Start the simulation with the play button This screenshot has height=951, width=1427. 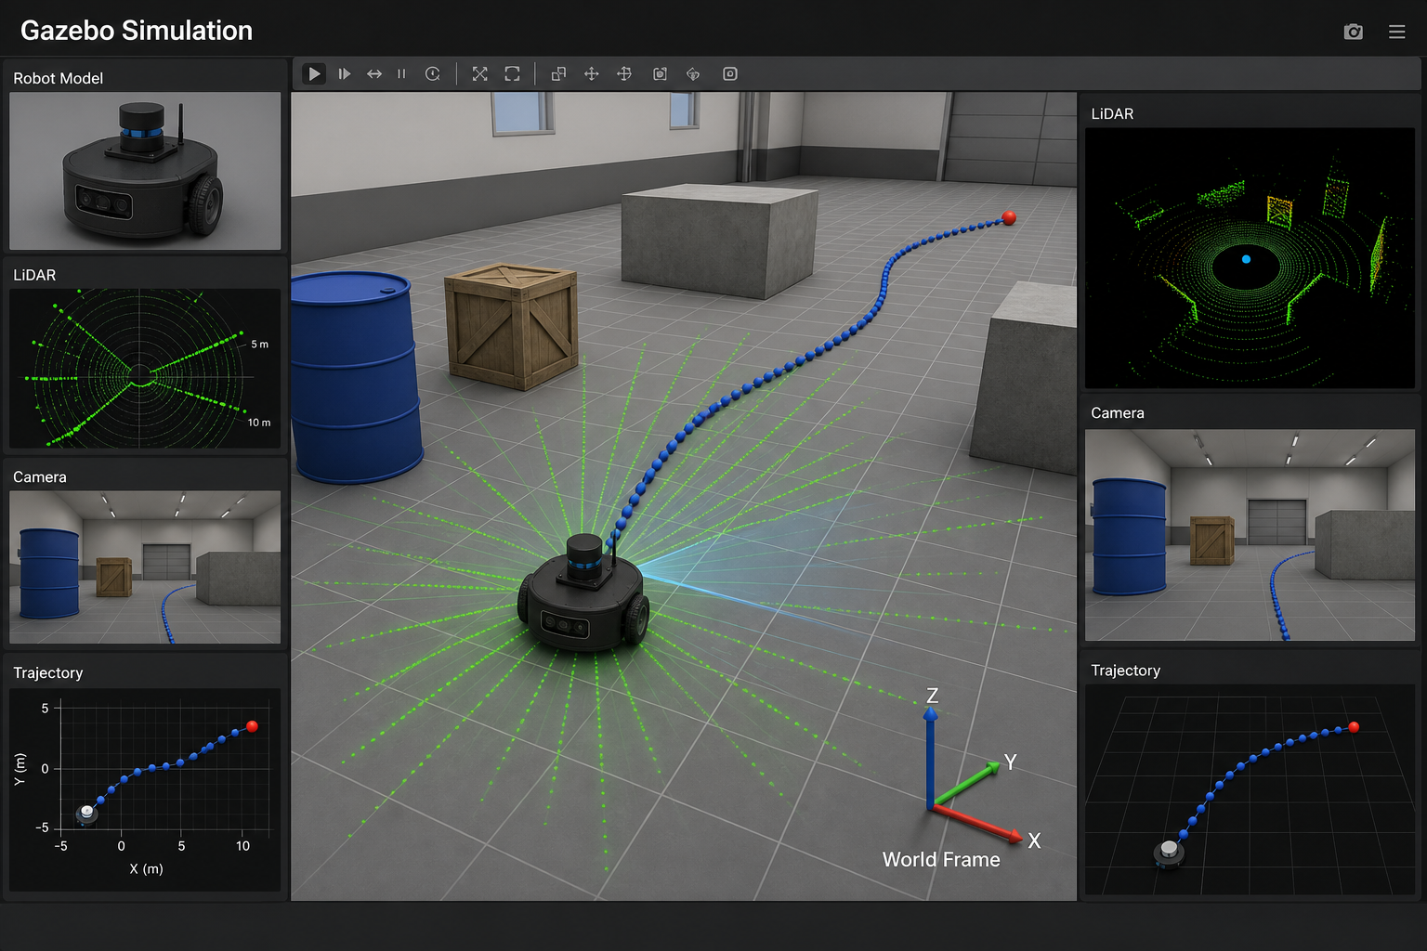coord(314,73)
